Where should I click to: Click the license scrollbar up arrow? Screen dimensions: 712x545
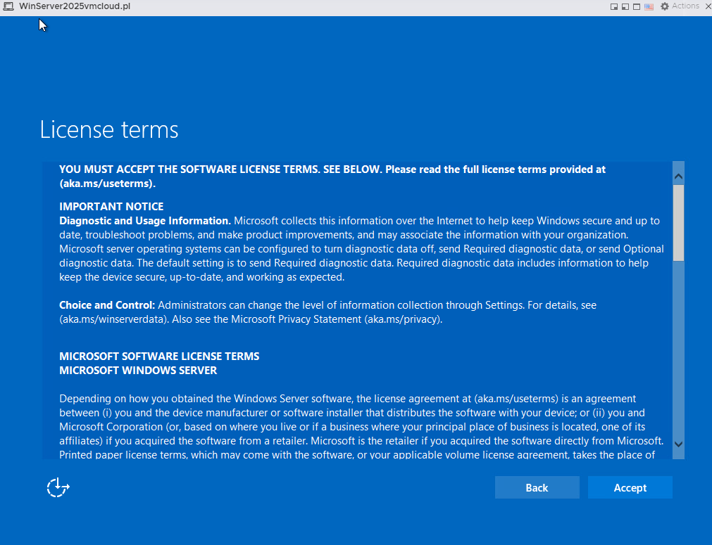[678, 176]
